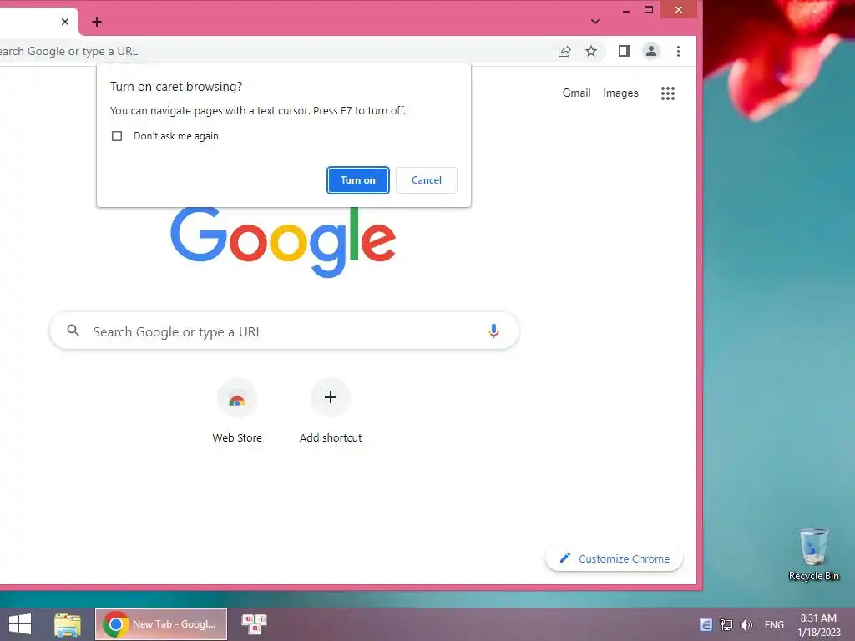
Task: Open the Google apps grid
Action: (x=668, y=93)
